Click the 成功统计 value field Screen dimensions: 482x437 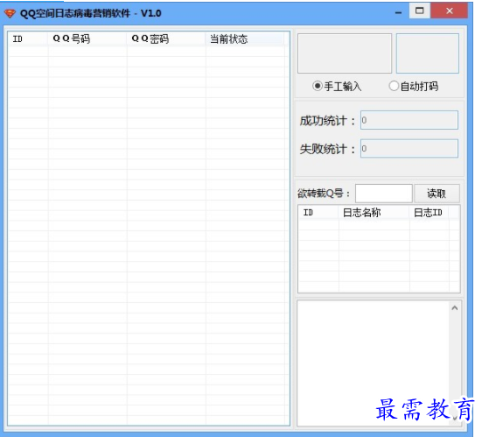[x=409, y=120]
